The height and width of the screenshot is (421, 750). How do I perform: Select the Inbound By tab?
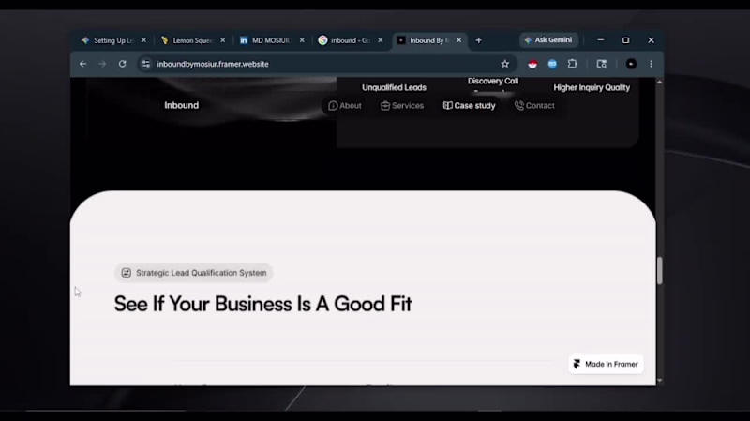click(428, 40)
